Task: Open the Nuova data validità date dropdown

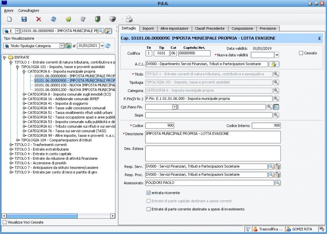Action: [x=276, y=55]
